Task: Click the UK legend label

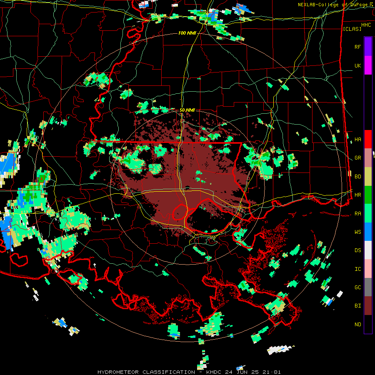Action: [x=357, y=65]
